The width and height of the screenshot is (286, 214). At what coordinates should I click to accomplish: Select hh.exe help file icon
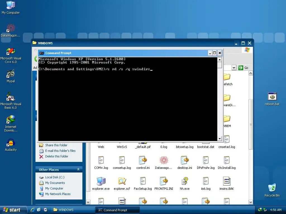185,181
